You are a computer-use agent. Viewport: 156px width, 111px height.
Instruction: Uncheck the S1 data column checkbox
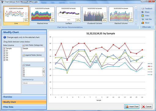coord(4,51)
